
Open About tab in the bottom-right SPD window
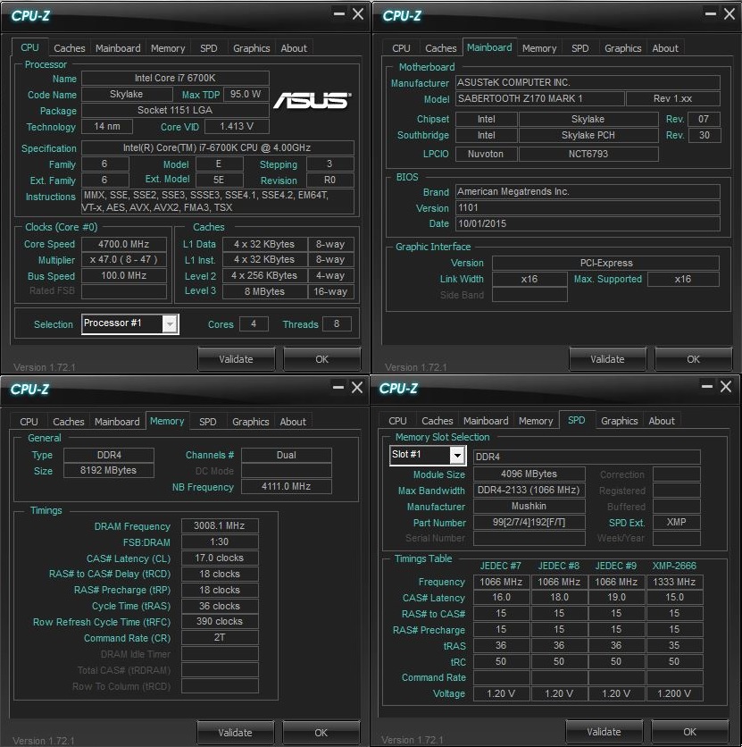pyautogui.click(x=662, y=421)
